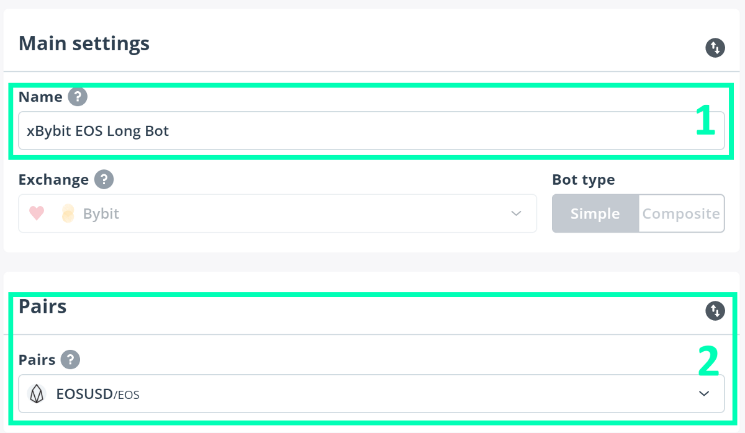Click the Pairs section arrows icon
This screenshot has width=745, height=433.
pyautogui.click(x=715, y=311)
